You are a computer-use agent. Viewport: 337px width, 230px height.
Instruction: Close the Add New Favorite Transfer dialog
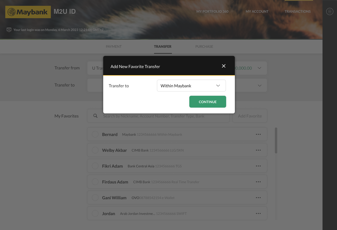pos(224,66)
